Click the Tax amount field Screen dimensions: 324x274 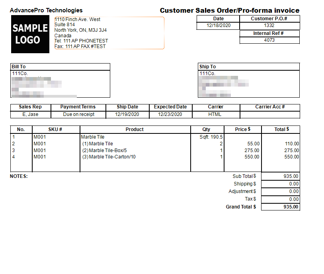[x=280, y=199]
